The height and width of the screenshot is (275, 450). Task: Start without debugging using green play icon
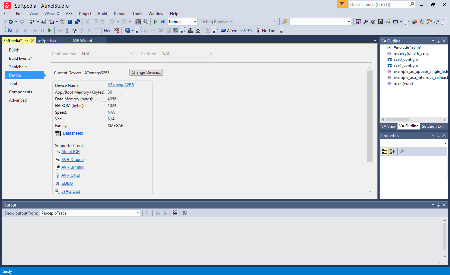155,22
